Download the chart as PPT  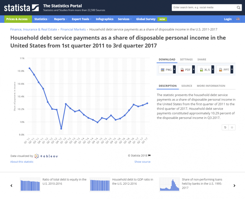[x=224, y=70]
